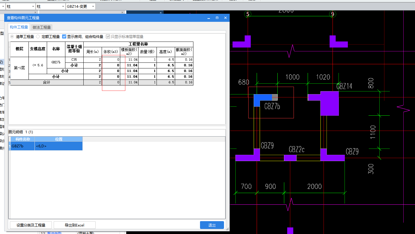Click the 1100 dimension in the drawing
Viewport: 415px width, 234px height.
[x=372, y=132]
